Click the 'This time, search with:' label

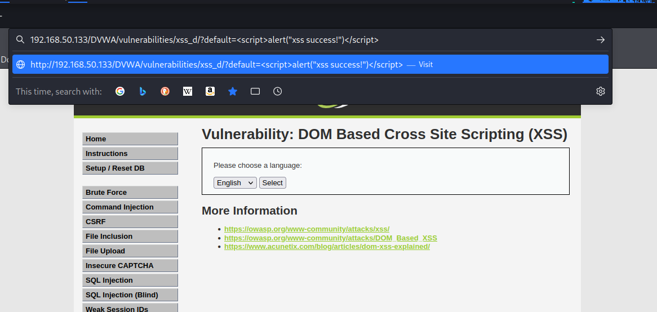(59, 91)
